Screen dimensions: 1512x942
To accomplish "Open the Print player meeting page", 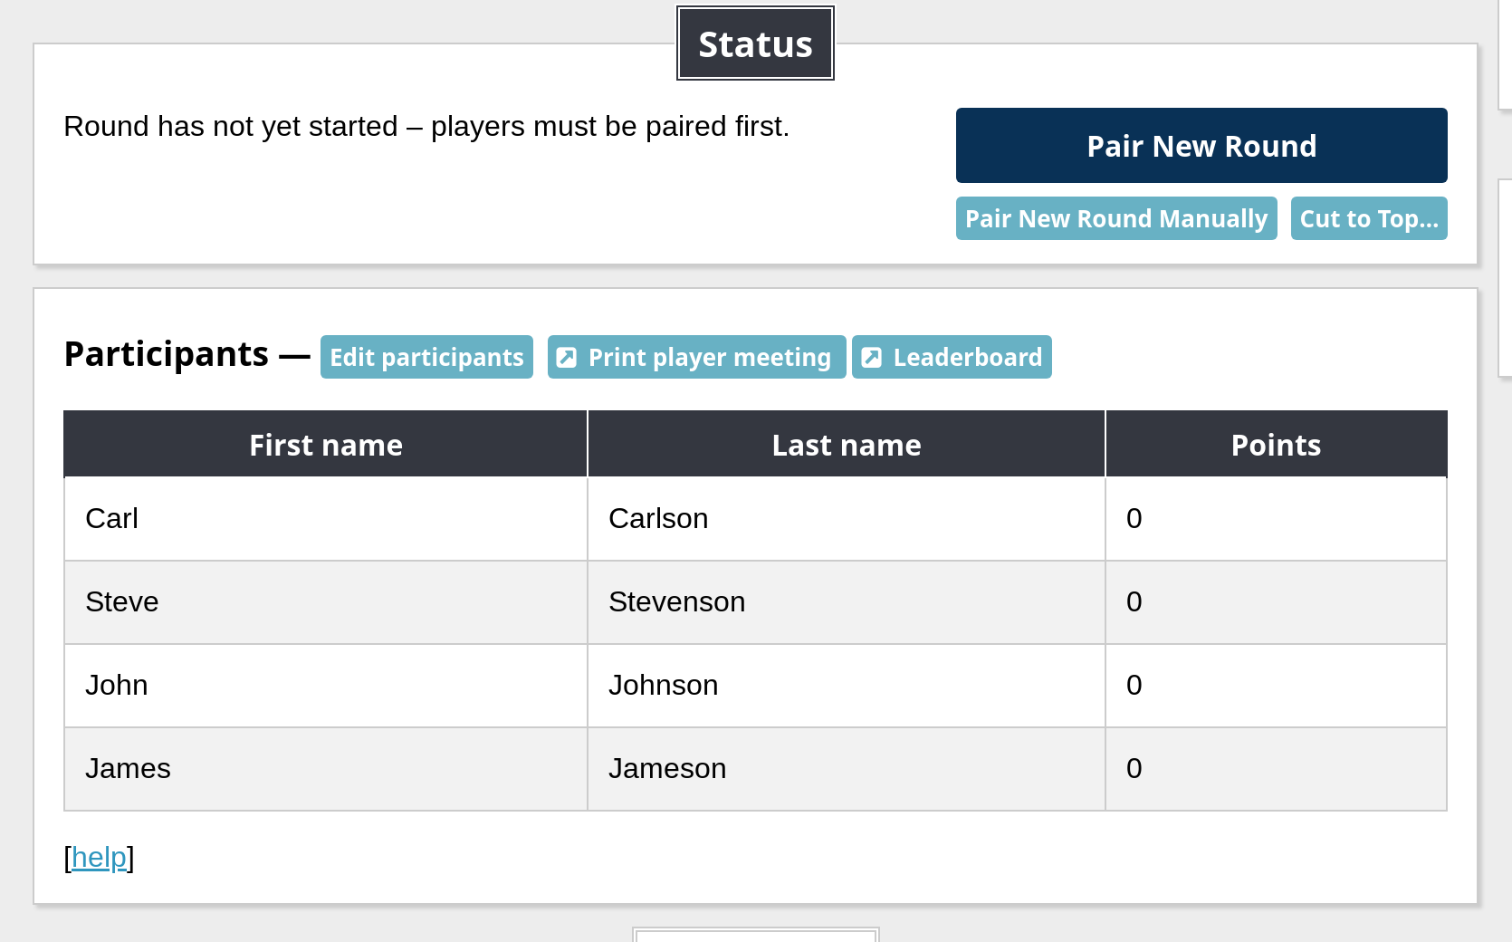I will tap(709, 358).
